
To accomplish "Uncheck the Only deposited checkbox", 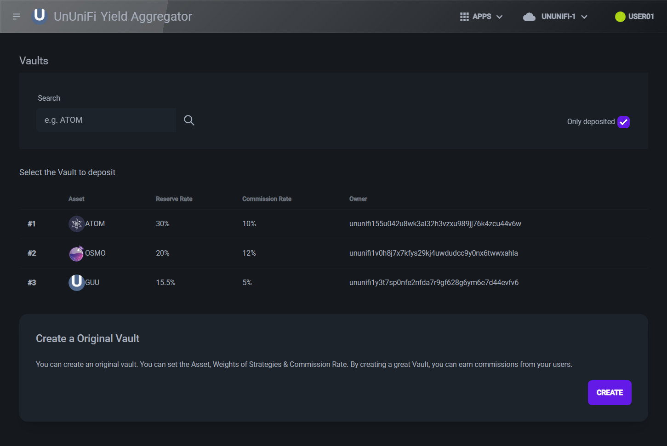I will click(x=623, y=122).
